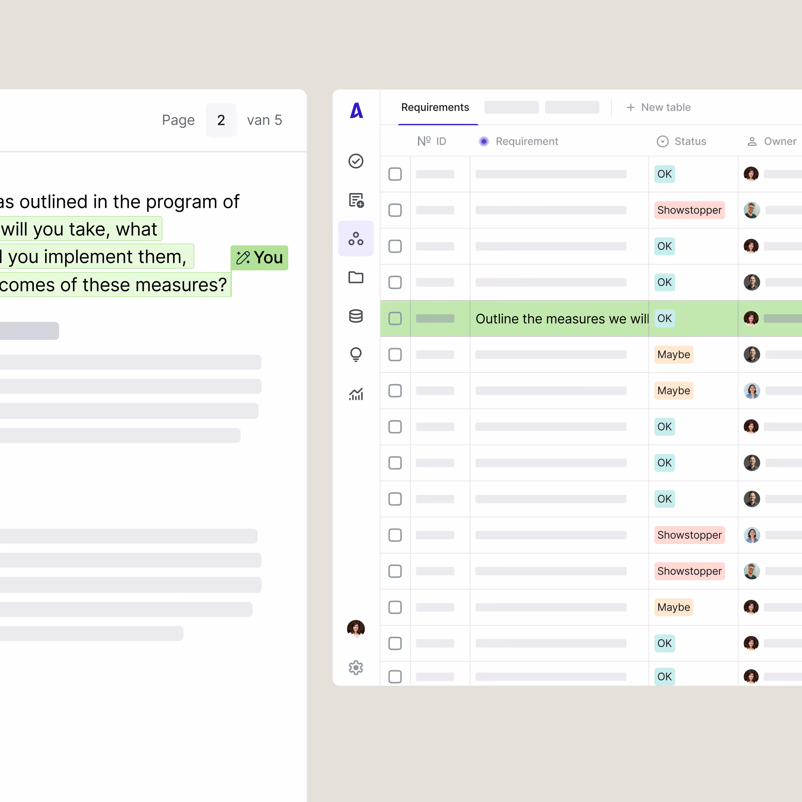Click text 'as outlined in the program of'
Screen dimensions: 802x802
point(119,202)
